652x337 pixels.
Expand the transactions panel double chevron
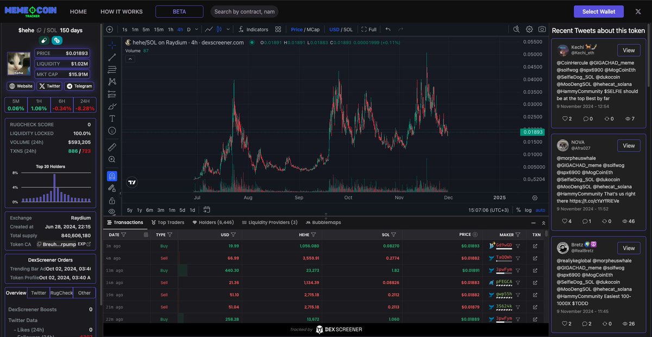(543, 222)
